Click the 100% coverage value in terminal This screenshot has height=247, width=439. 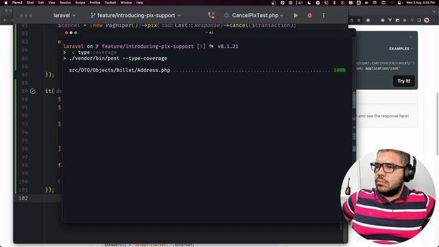(x=340, y=70)
